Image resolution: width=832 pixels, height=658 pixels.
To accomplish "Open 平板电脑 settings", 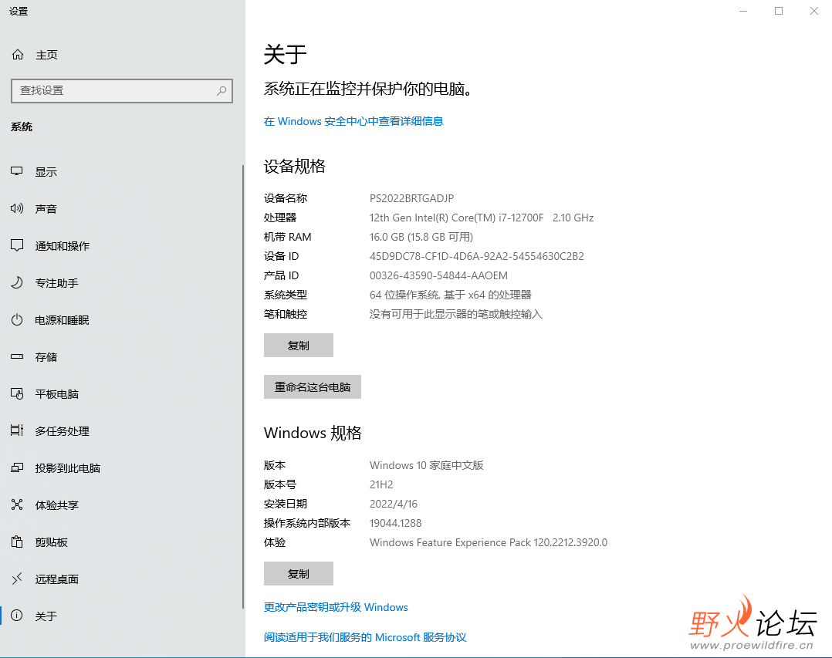I will (x=121, y=394).
